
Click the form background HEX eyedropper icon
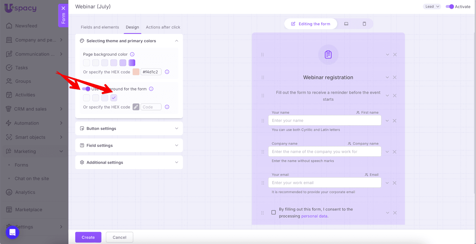(136, 107)
